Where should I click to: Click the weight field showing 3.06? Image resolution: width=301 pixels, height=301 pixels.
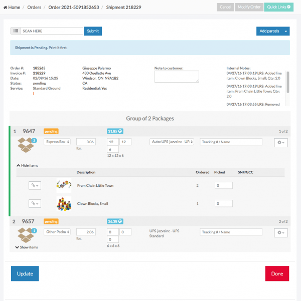click(x=86, y=142)
